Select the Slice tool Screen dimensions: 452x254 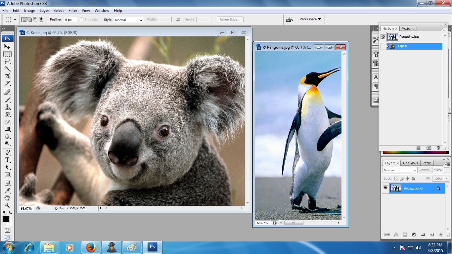pos(7,83)
